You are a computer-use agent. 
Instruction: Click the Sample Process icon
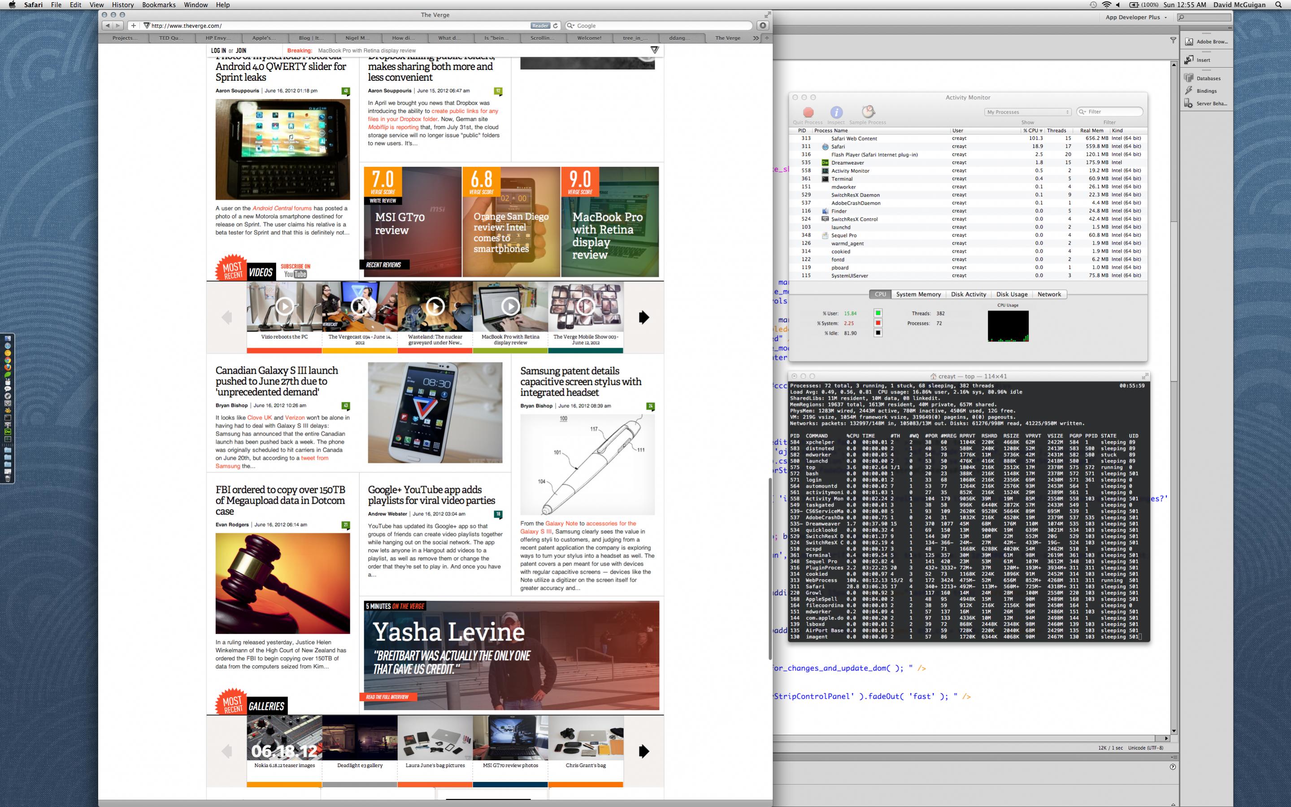point(868,112)
